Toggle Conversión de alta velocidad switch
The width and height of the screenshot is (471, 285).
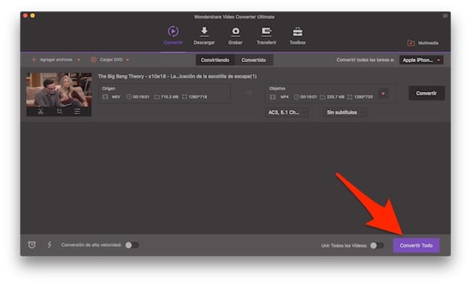tap(132, 245)
